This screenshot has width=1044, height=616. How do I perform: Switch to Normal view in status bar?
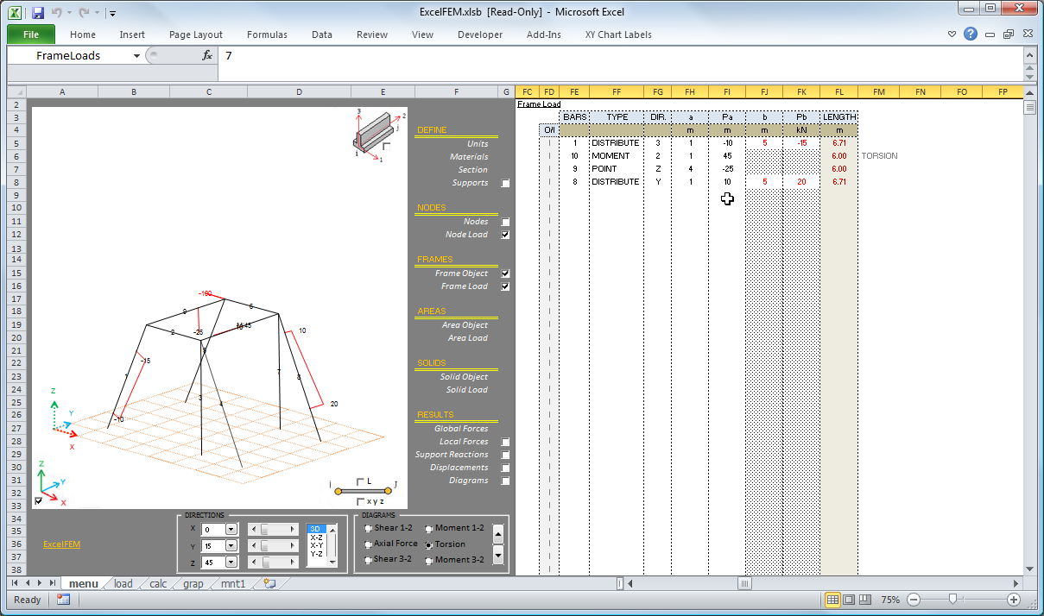coord(832,600)
